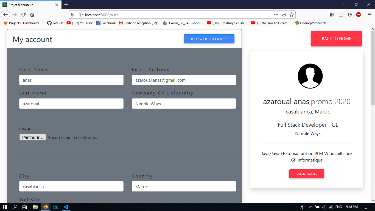The height and width of the screenshot is (211, 375).
Task: Open Windows Start menu
Action: (x=5, y=207)
